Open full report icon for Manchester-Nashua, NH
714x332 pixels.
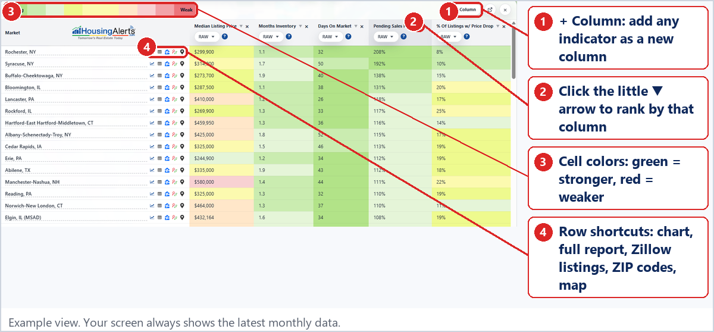[159, 182]
